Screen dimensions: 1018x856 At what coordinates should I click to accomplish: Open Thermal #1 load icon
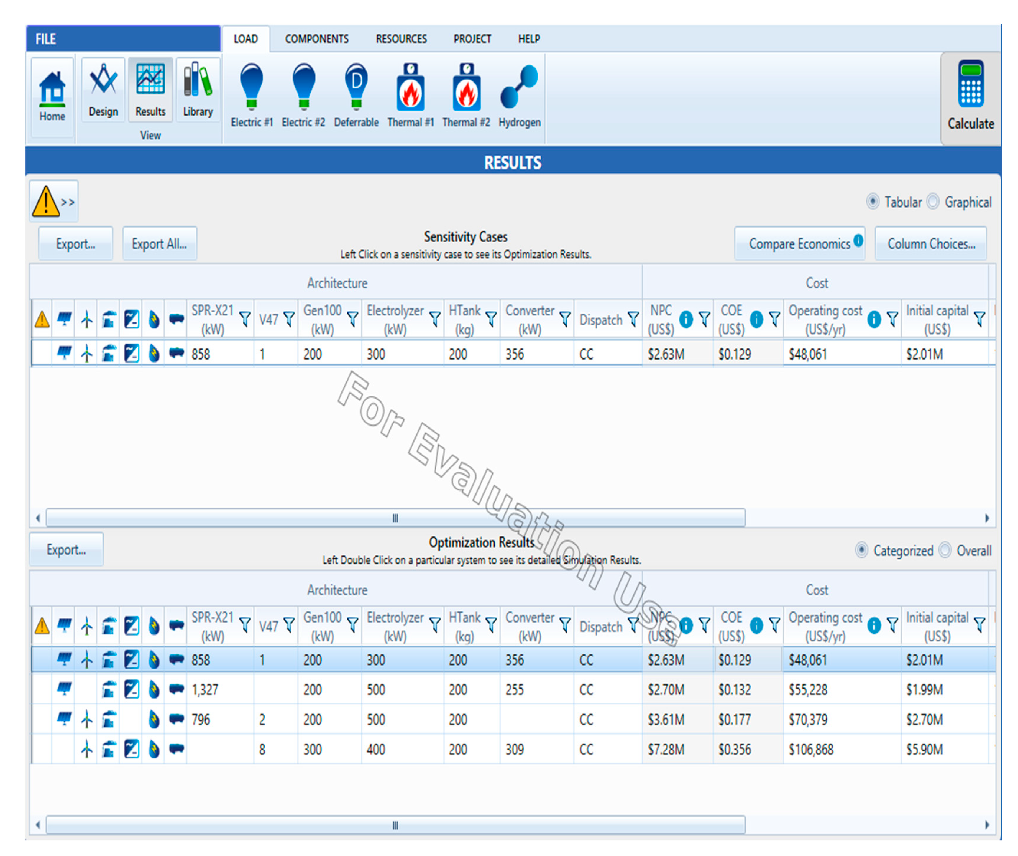tap(410, 87)
